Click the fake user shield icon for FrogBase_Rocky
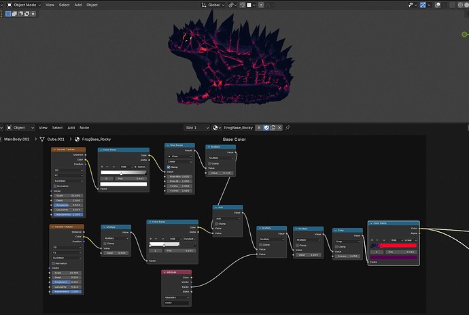The width and height of the screenshot is (469, 315). click(x=266, y=128)
